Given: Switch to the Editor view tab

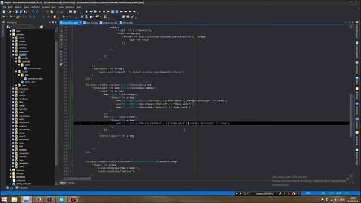Looking at the screenshot, I should click(x=63, y=183).
